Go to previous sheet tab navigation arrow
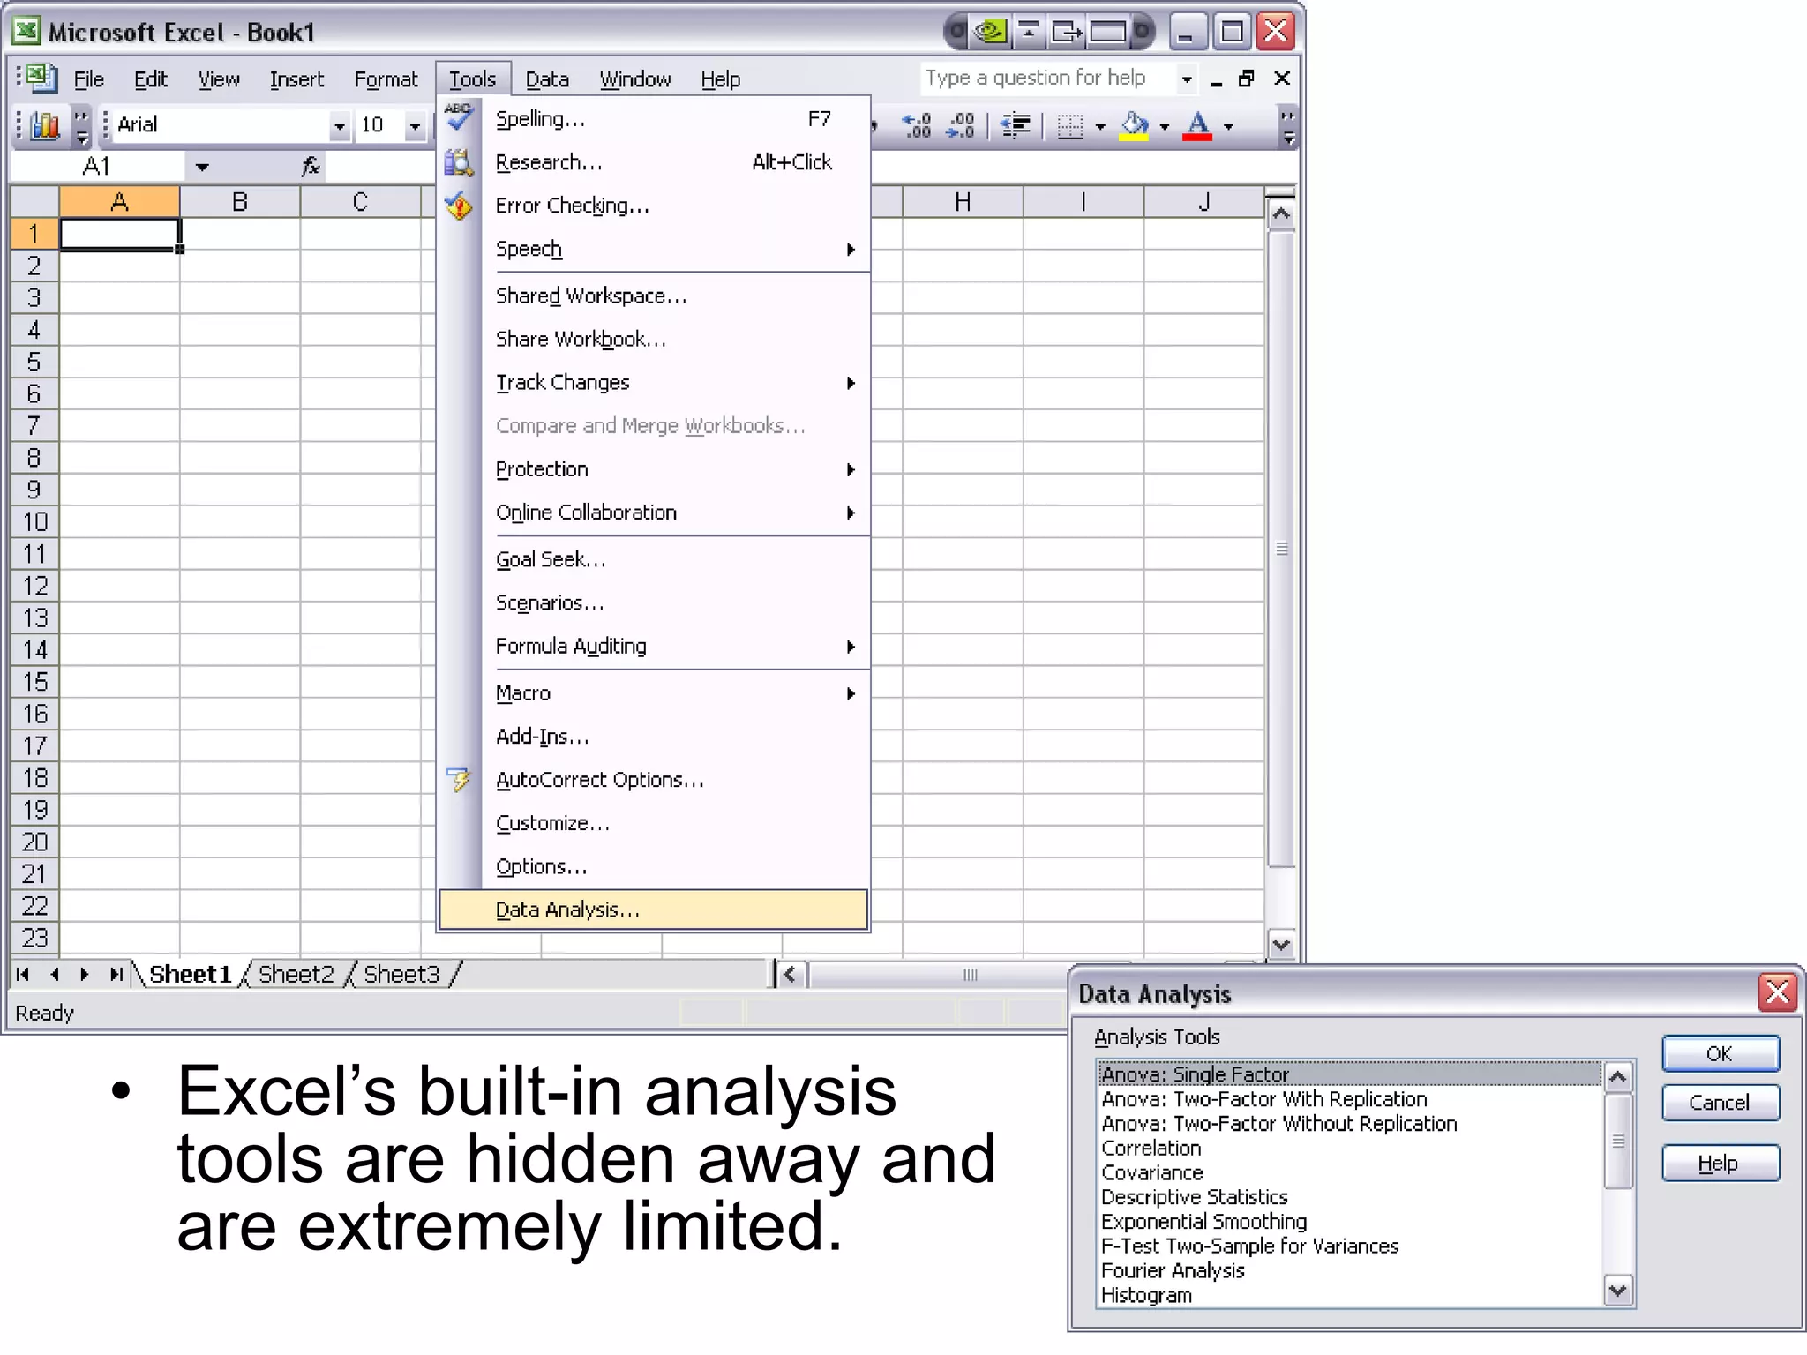 tap(55, 974)
